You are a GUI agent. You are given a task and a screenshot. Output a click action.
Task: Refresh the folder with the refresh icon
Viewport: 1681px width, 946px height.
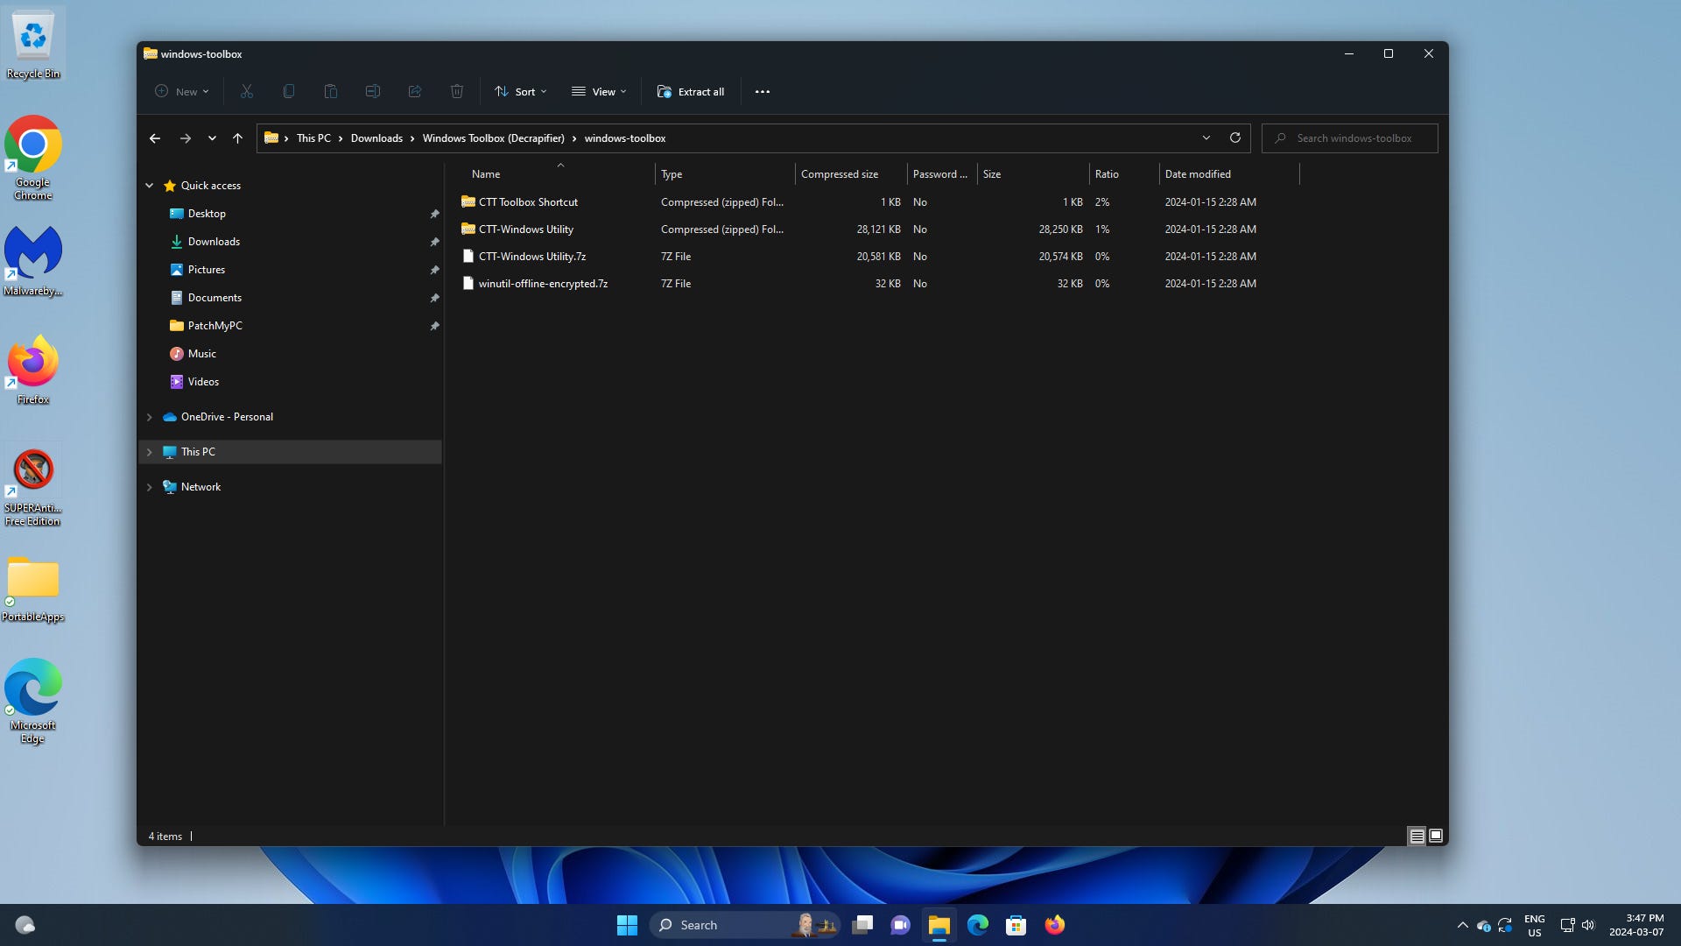(1235, 138)
